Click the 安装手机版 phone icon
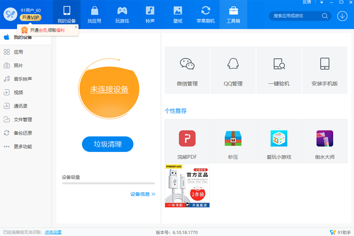 tap(325, 64)
